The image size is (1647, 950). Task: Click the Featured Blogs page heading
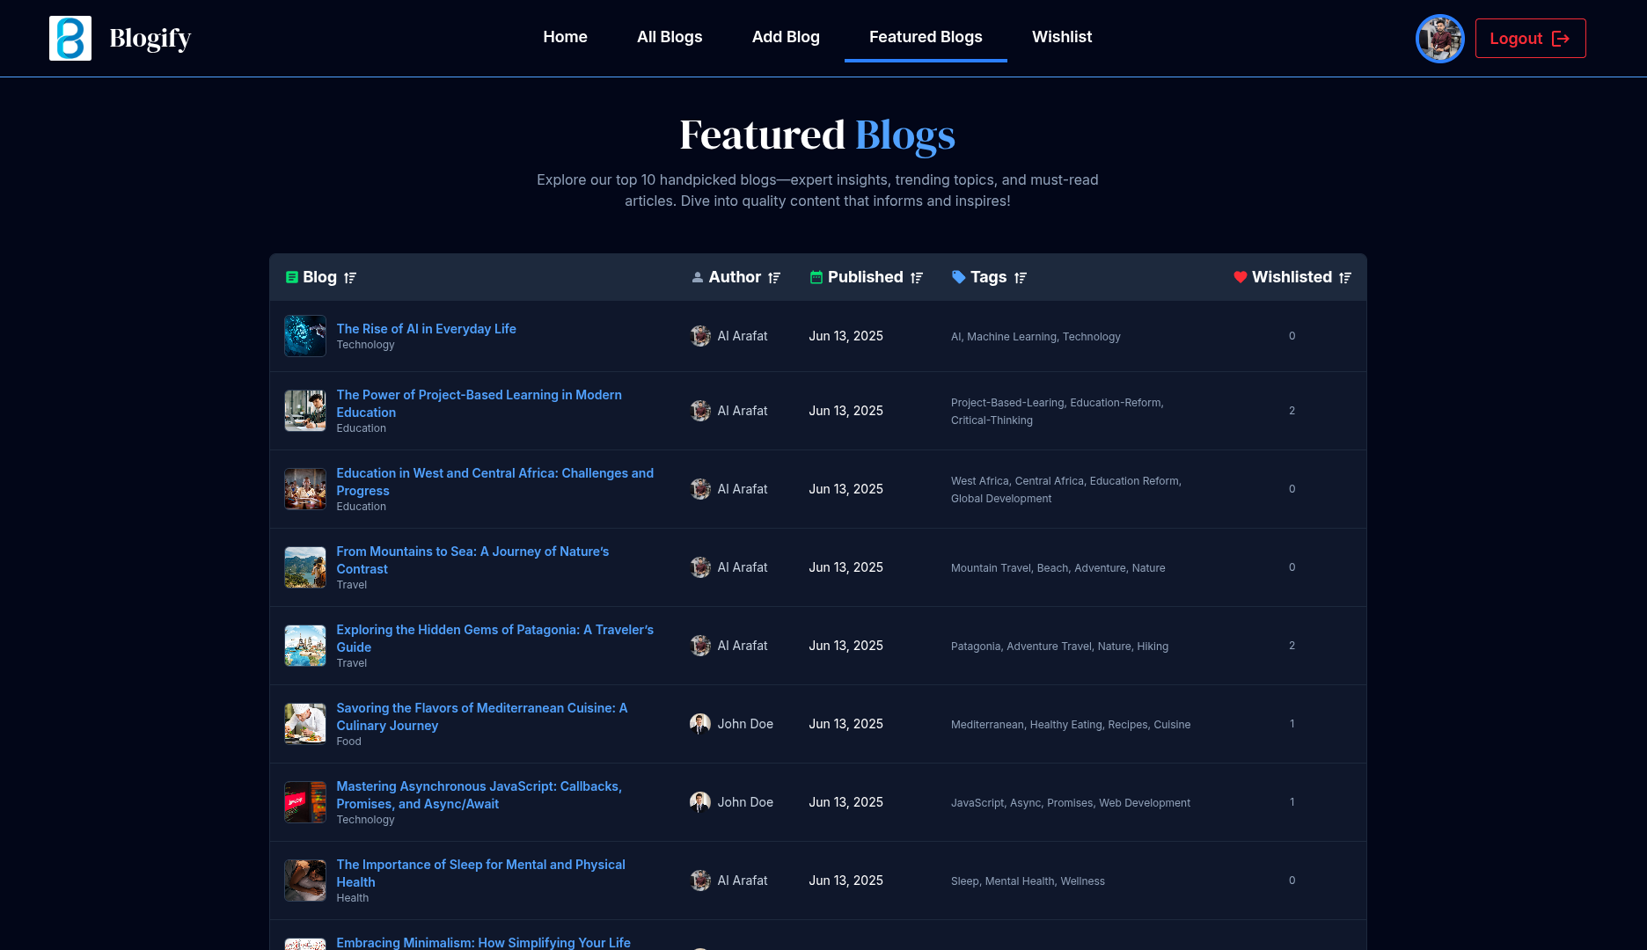817,135
